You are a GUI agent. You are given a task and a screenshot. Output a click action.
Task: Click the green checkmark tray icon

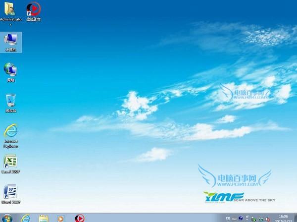click(254, 219)
